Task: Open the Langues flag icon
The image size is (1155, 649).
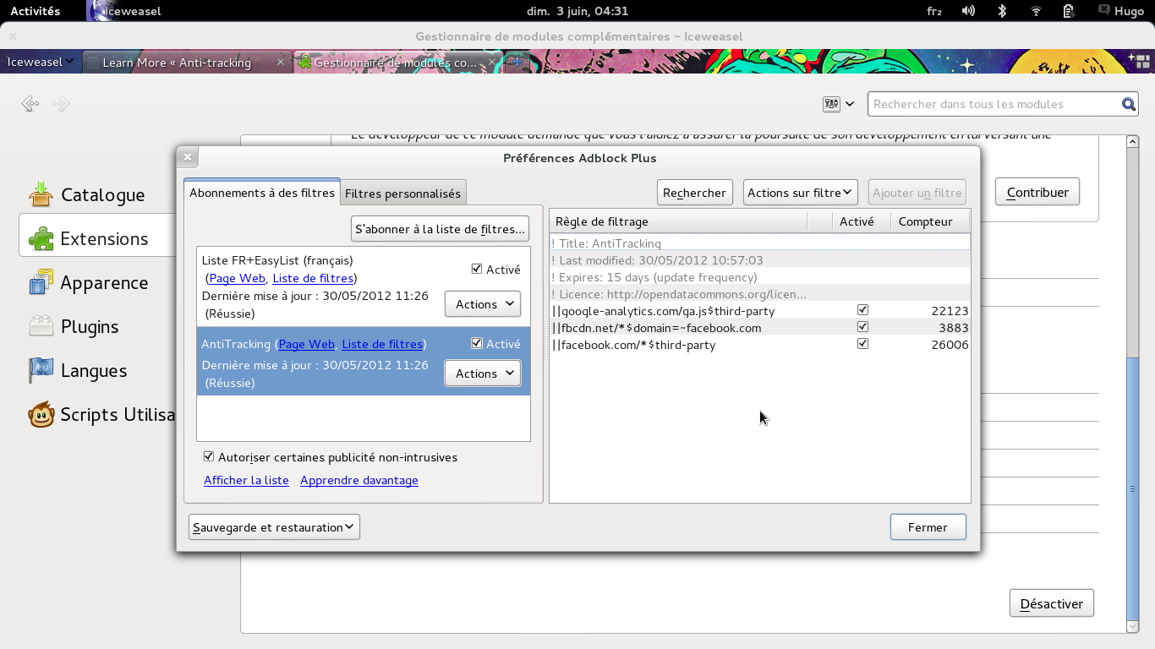Action: [41, 370]
